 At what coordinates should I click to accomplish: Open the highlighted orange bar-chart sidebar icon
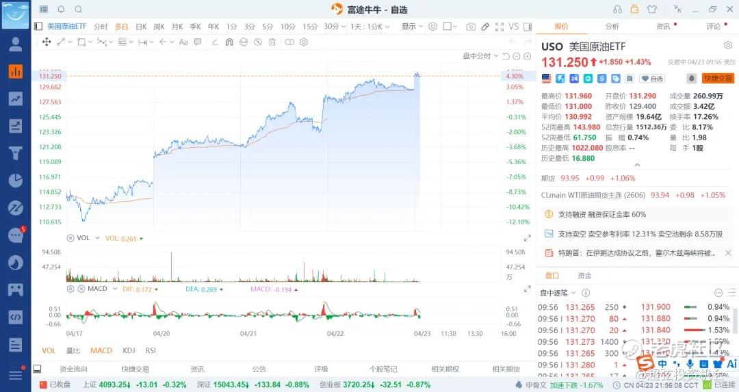pyautogui.click(x=16, y=72)
